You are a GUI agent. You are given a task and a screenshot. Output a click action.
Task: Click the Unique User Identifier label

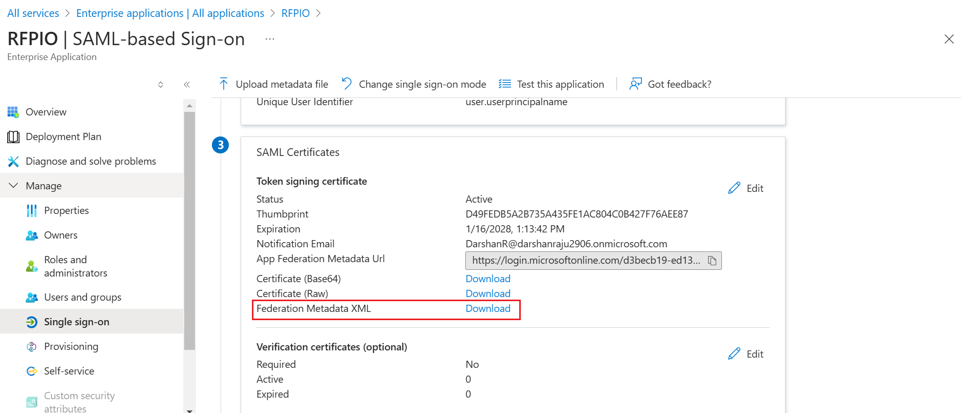click(304, 102)
